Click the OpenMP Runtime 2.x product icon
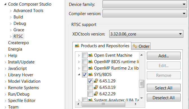Image resolution: width=189 pixels, height=109 pixels. click(x=90, y=68)
